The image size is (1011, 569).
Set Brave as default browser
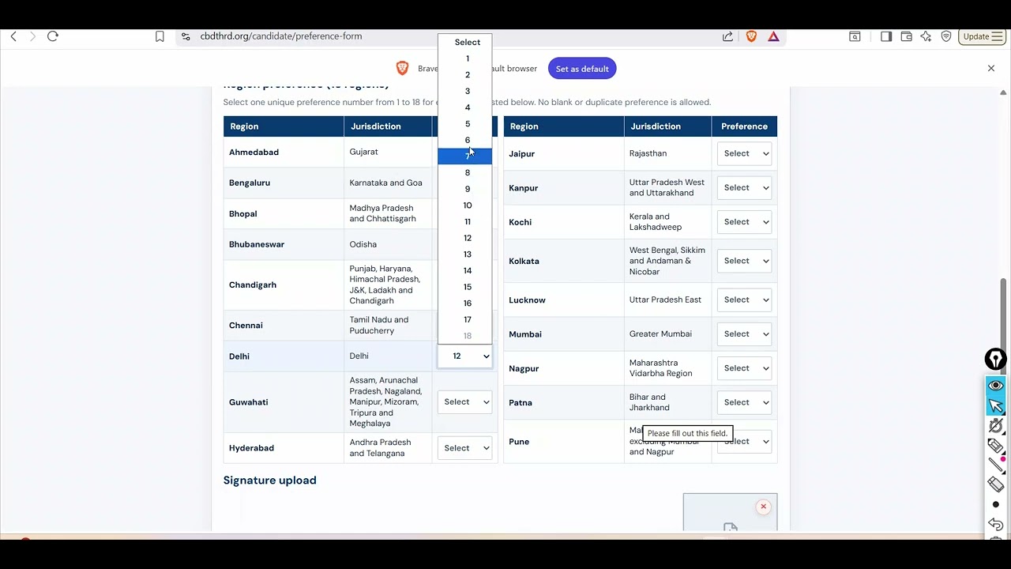582,69
